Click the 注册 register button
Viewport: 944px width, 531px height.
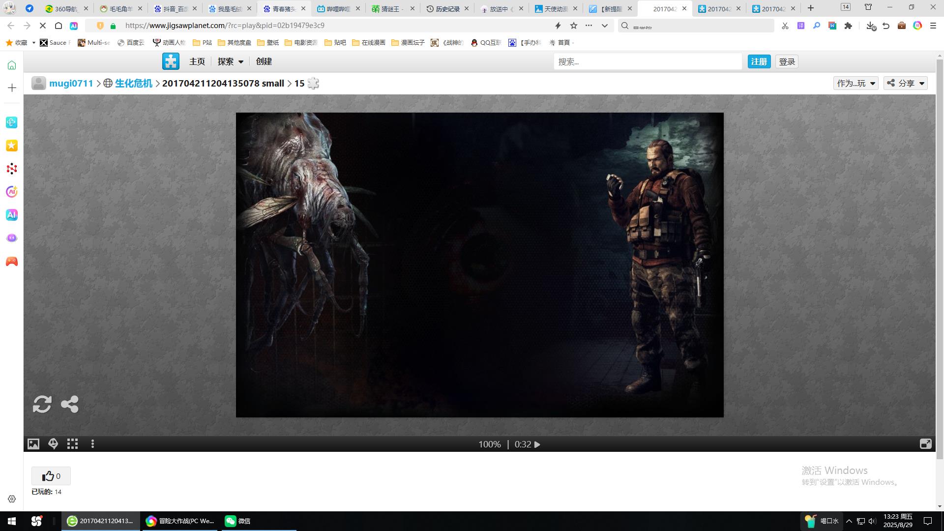(759, 61)
